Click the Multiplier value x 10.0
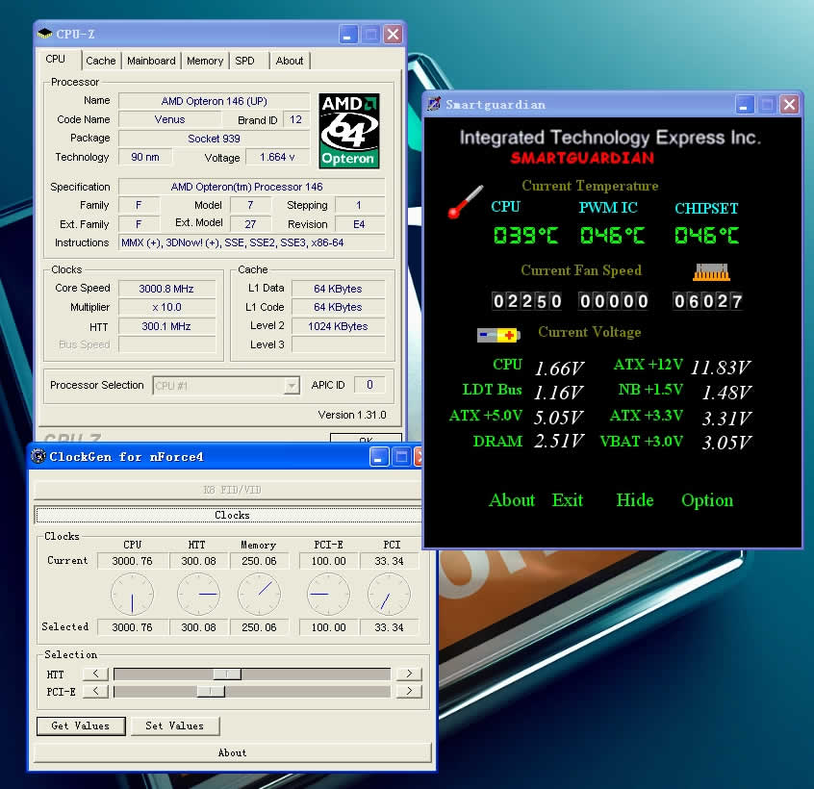The width and height of the screenshot is (814, 789). 166,307
